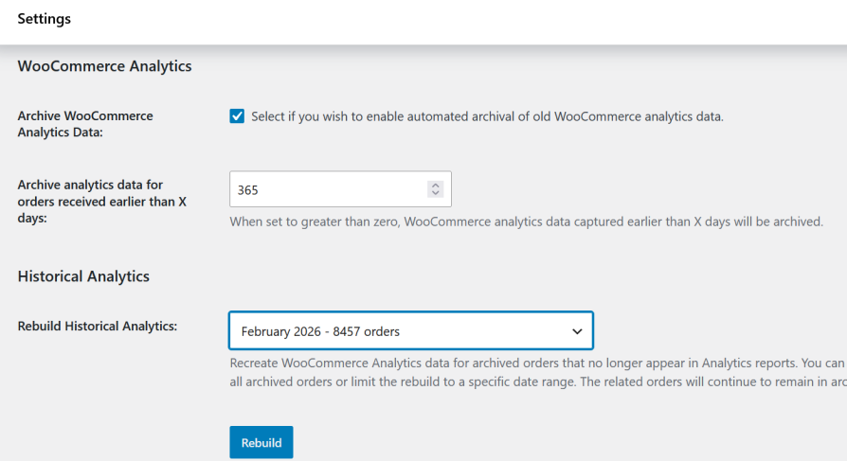The image size is (847, 461).
Task: Open the Rebuild Historical Analytics dropdown
Action: 411,330
